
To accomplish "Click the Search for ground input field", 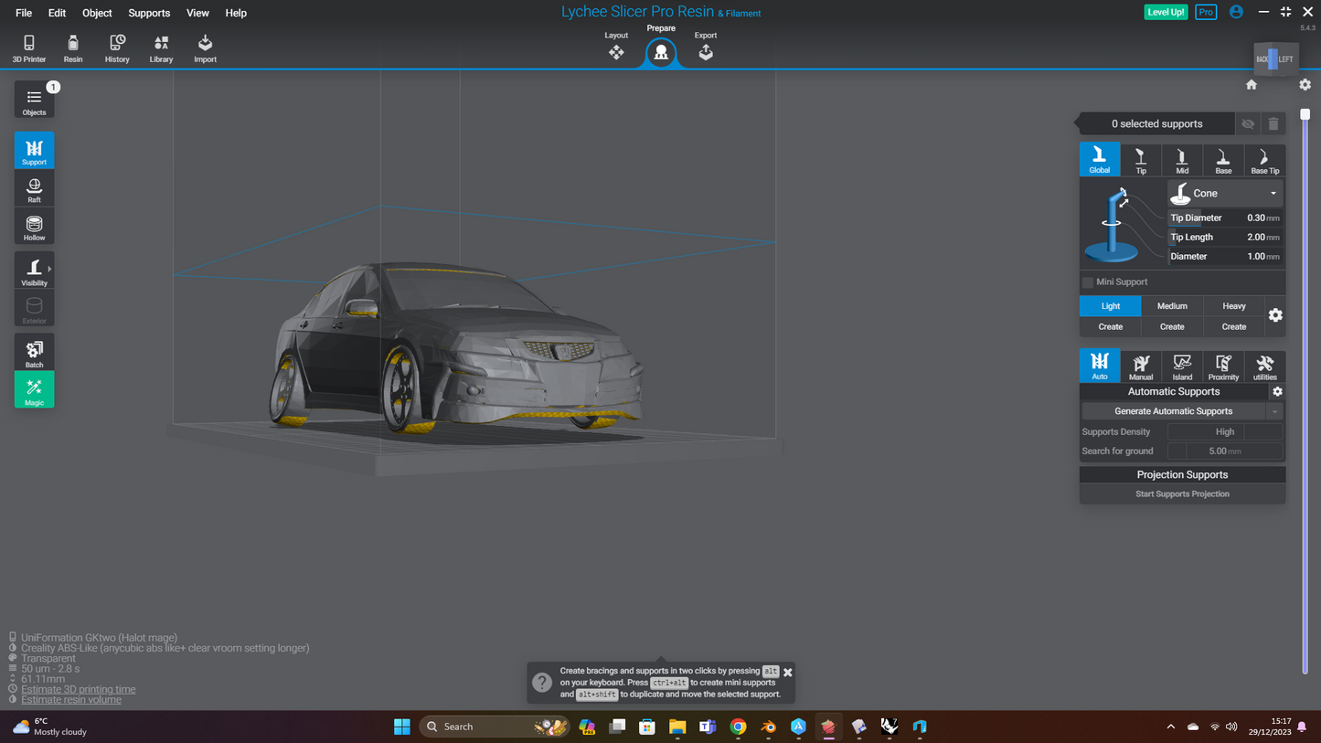I will click(1225, 451).
